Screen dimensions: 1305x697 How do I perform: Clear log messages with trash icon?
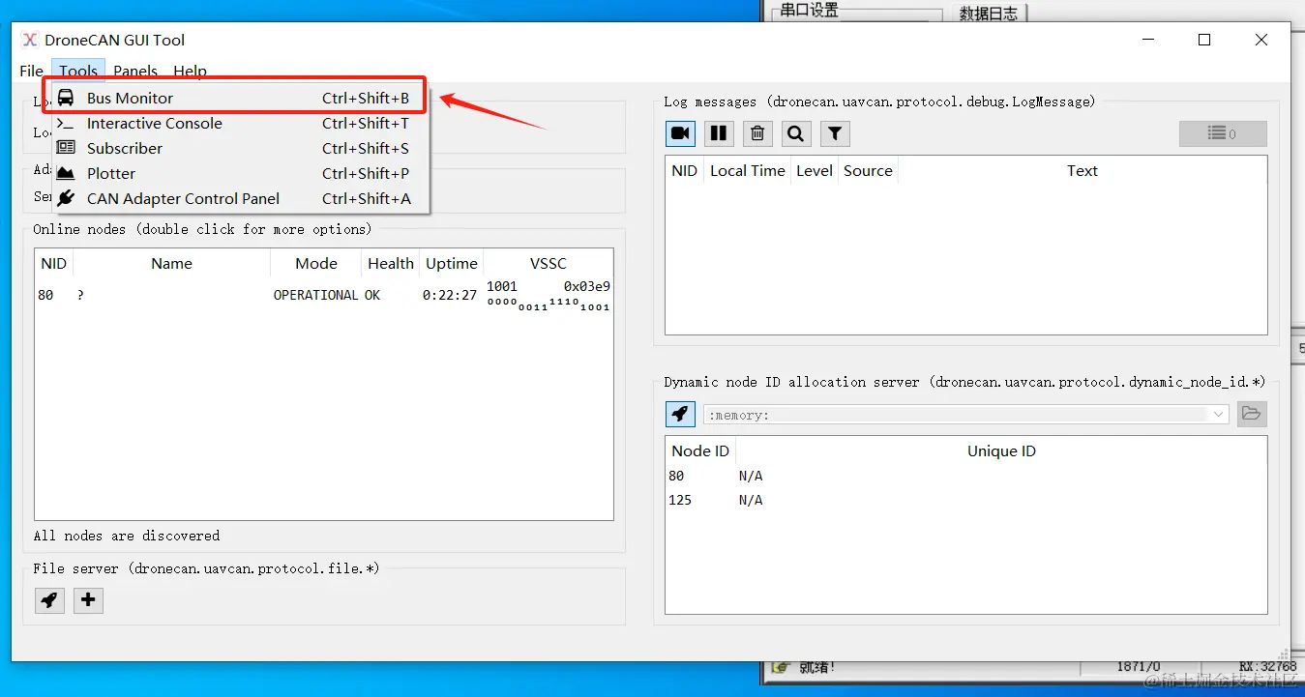(757, 133)
